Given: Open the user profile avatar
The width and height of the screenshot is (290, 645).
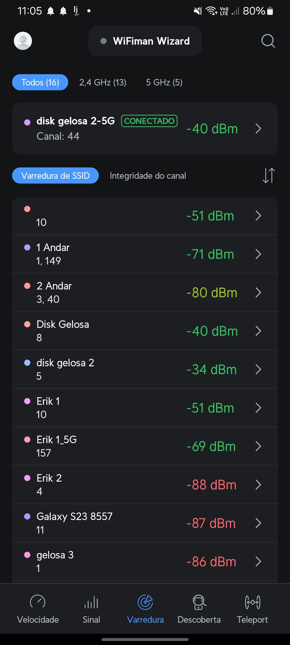Looking at the screenshot, I should click(23, 41).
